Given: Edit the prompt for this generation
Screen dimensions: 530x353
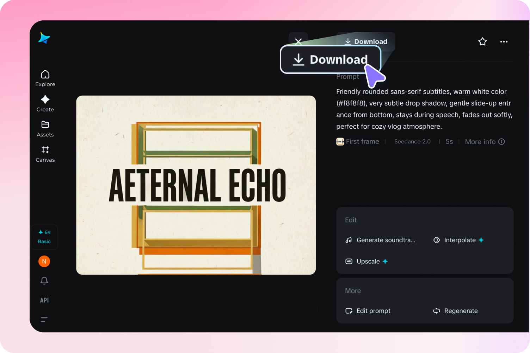Looking at the screenshot, I should coord(368,311).
